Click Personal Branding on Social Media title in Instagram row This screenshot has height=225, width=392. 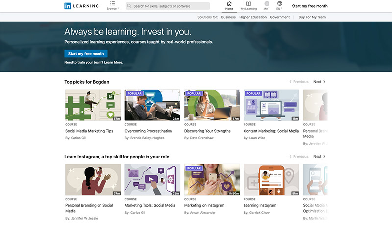[x=89, y=208]
